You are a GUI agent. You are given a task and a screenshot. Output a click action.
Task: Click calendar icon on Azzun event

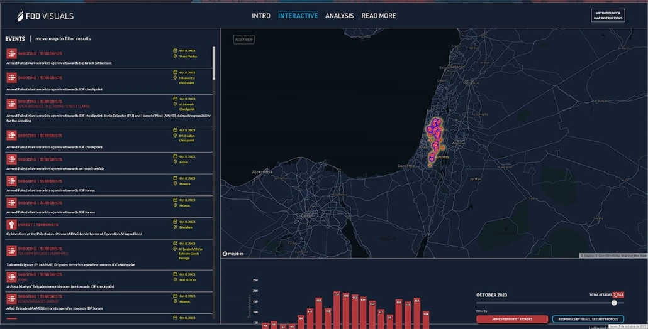pyautogui.click(x=176, y=156)
